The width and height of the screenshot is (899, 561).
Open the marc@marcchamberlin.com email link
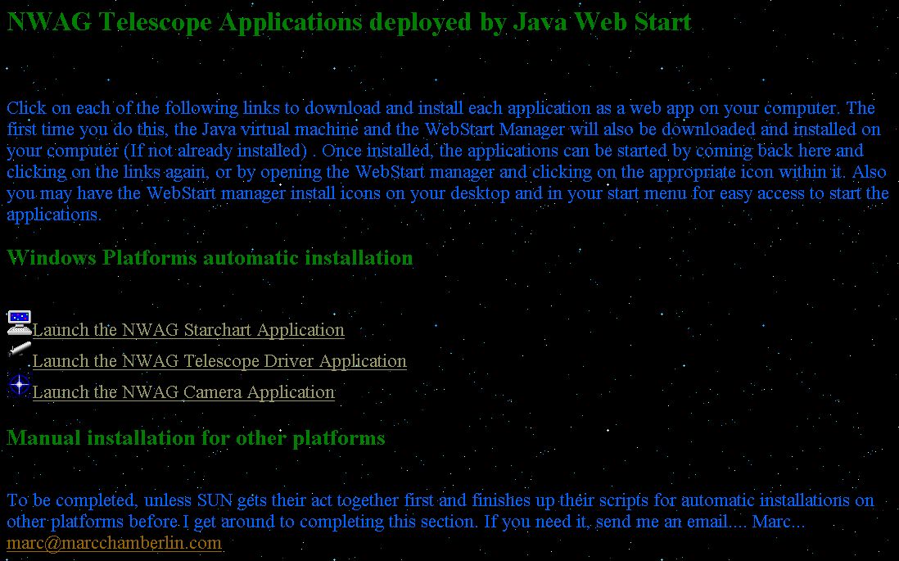(114, 543)
